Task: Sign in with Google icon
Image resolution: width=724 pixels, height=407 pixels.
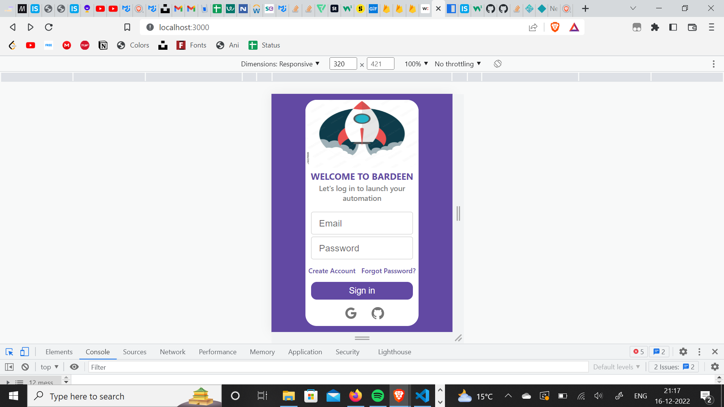Action: 351,313
